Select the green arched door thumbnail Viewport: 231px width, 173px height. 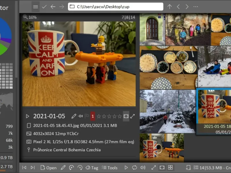pos(152,29)
